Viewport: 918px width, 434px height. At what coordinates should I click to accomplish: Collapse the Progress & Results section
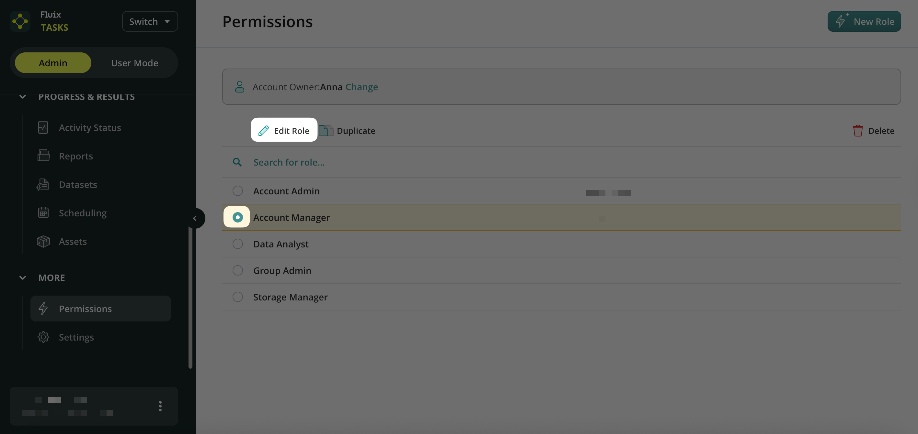click(x=22, y=97)
